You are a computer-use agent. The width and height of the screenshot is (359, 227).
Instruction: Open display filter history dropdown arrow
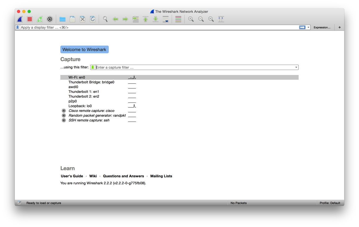[308, 27]
